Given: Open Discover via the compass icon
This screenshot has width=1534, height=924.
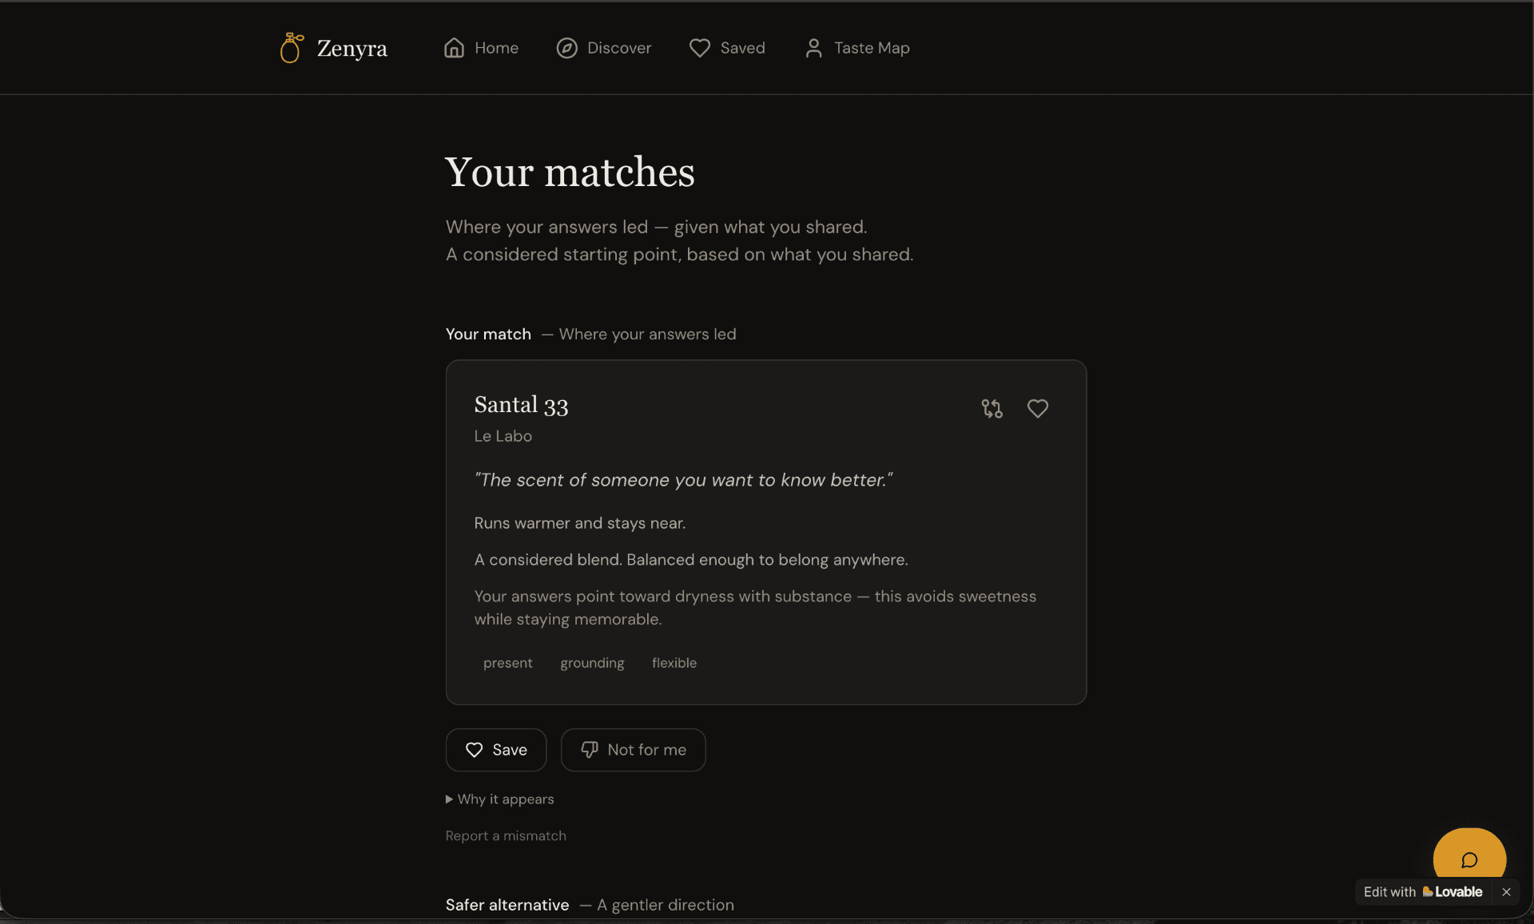Looking at the screenshot, I should click(x=566, y=48).
